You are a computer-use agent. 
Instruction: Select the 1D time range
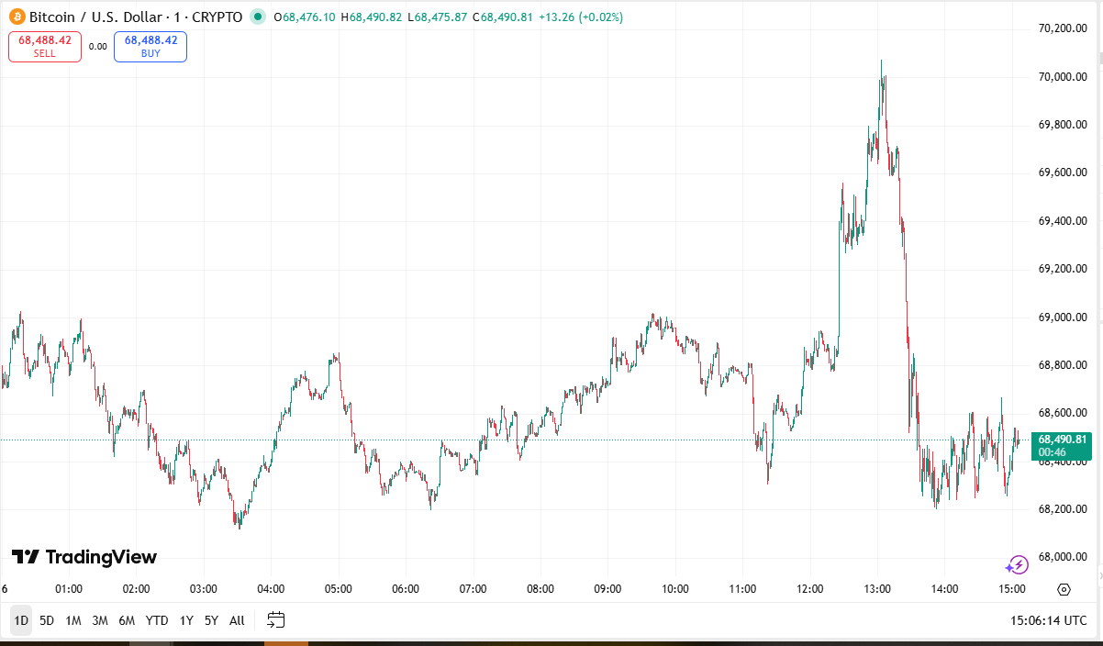point(21,620)
